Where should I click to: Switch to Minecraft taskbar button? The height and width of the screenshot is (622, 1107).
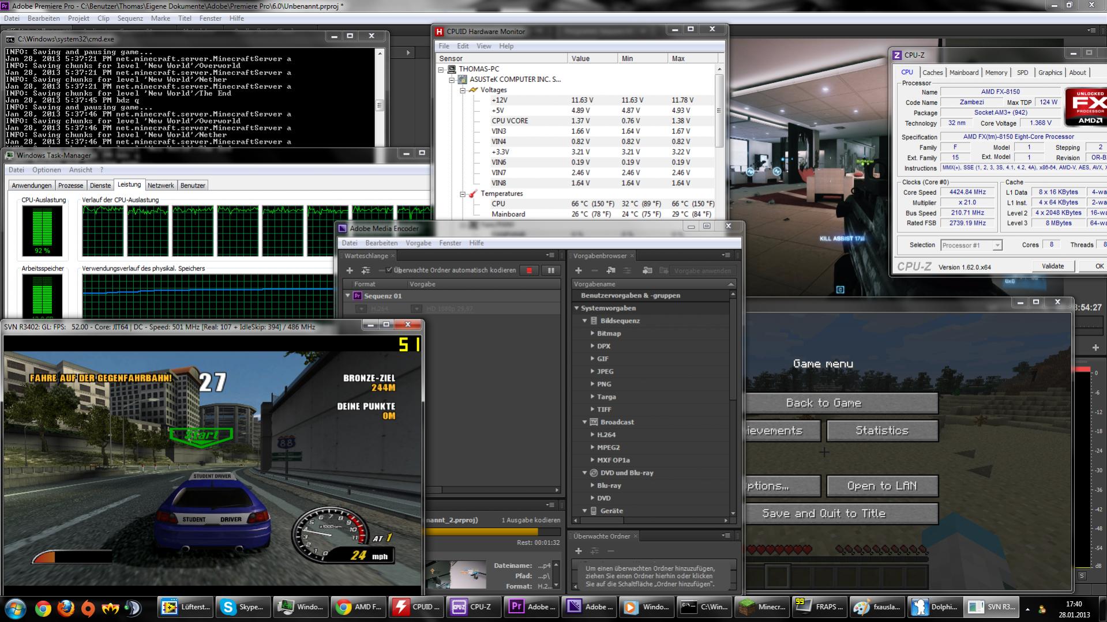click(x=763, y=607)
